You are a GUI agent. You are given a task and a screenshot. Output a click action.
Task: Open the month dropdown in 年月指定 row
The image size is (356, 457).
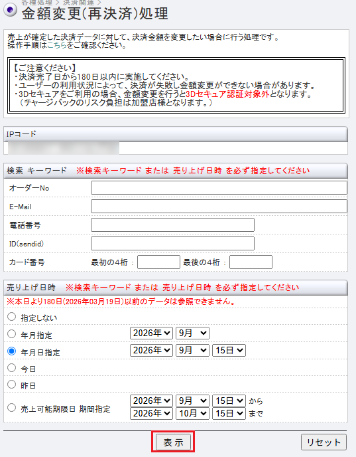192,333
